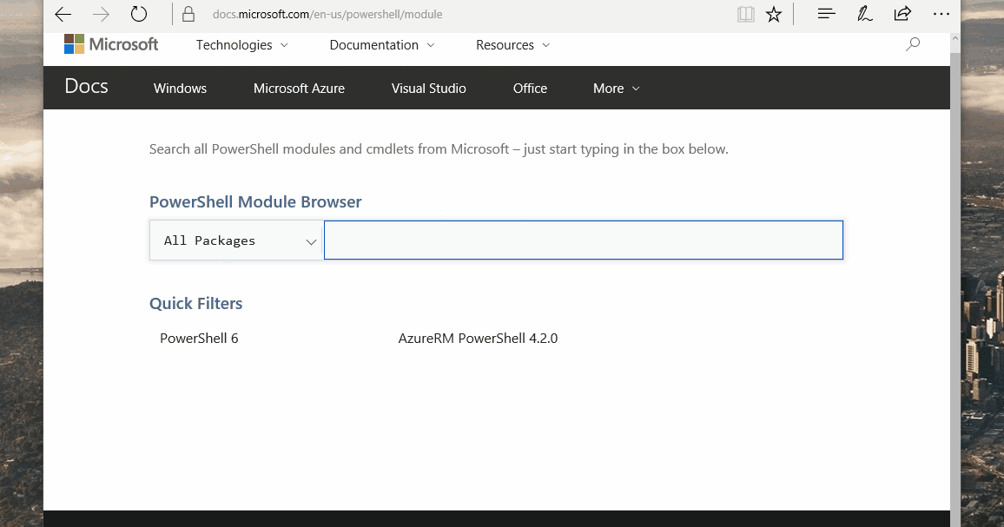Open the All Packages dropdown

pos(236,240)
